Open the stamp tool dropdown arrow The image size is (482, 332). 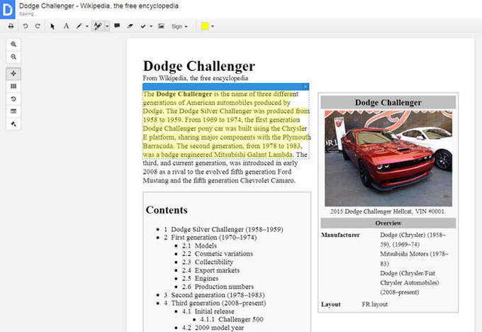151,26
